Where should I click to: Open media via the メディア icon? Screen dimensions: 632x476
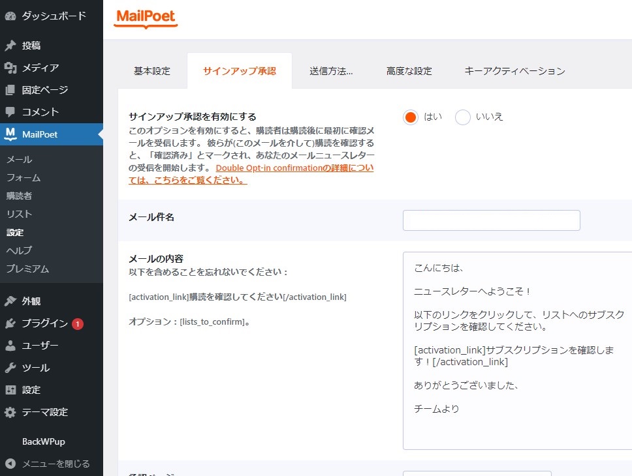tap(10, 68)
